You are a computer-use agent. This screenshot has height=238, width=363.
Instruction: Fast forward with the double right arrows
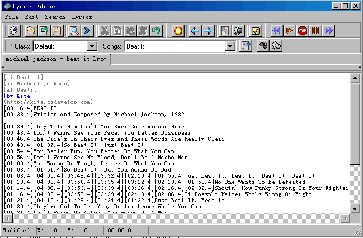pyautogui.click(x=328, y=31)
